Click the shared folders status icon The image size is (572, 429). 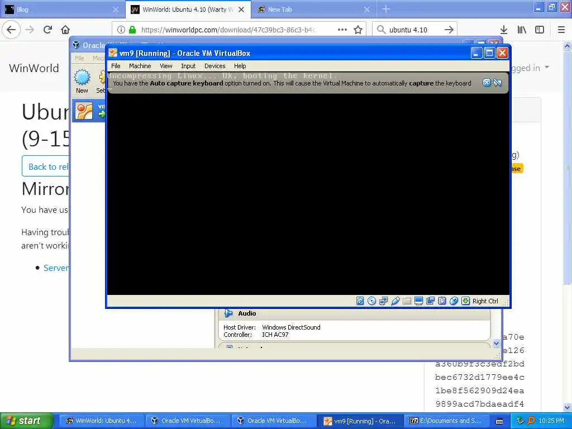pos(407,301)
